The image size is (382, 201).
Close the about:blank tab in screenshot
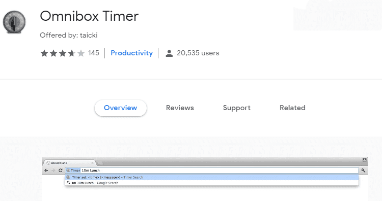[92, 163]
